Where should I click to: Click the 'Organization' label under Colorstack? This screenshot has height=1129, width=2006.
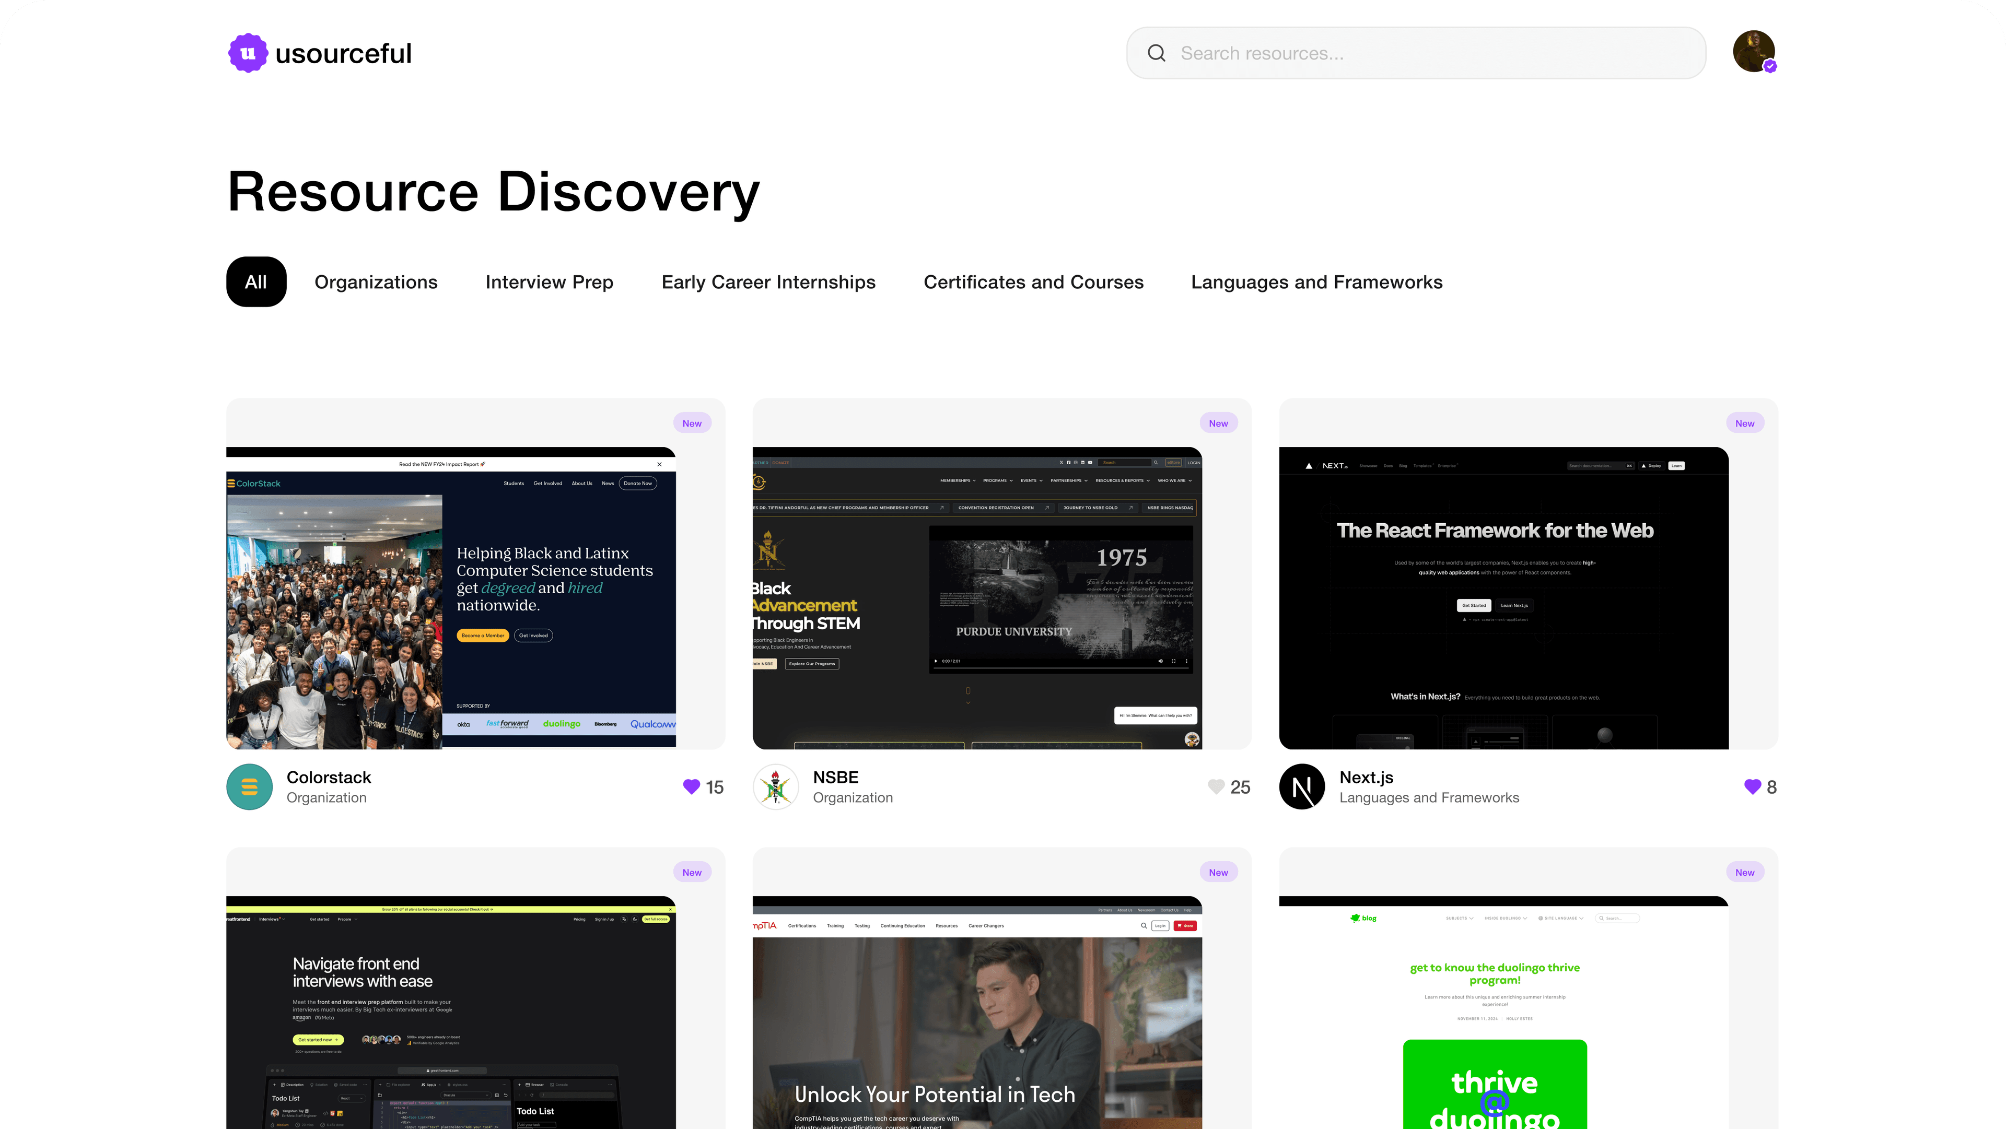click(x=326, y=797)
